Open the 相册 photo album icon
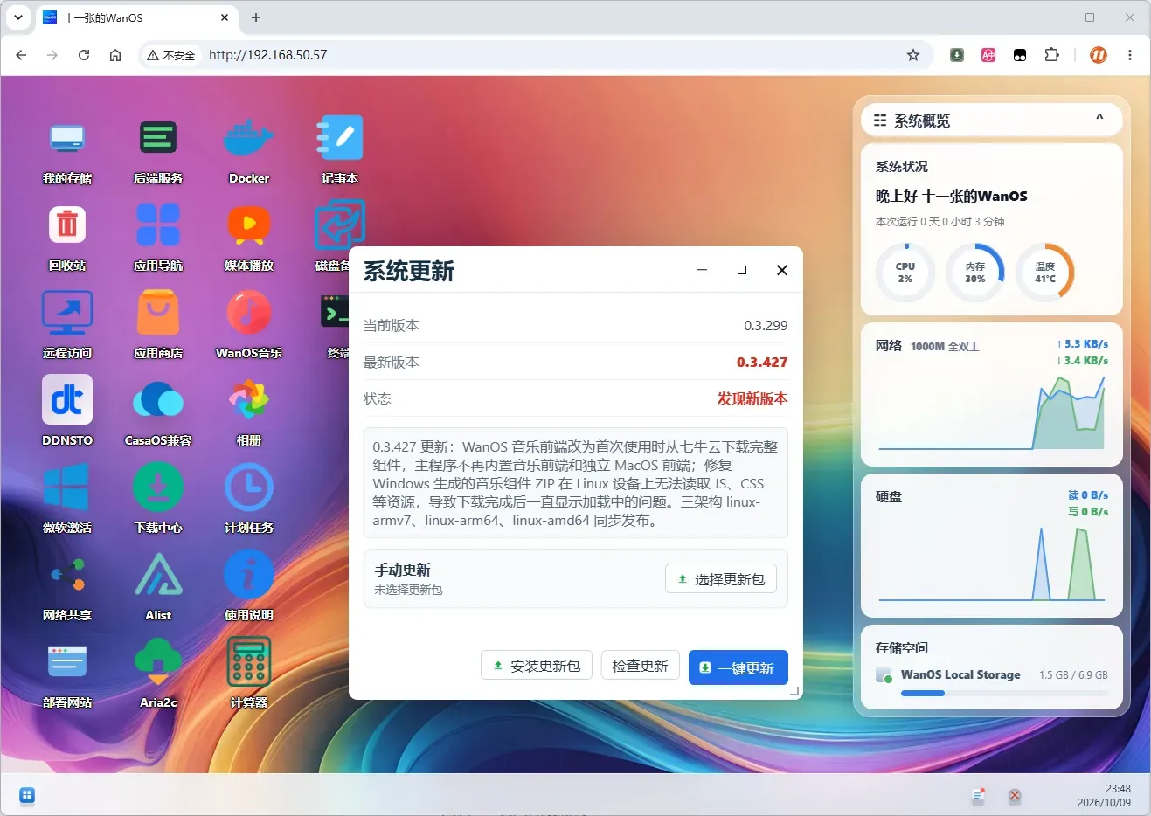 click(x=249, y=400)
